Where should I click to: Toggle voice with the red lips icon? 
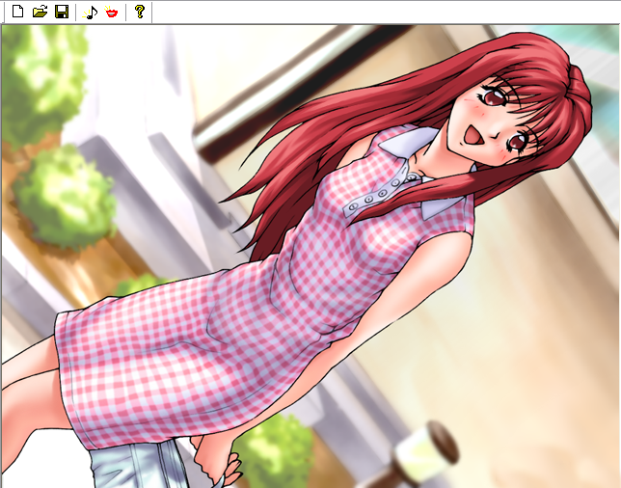pyautogui.click(x=113, y=13)
